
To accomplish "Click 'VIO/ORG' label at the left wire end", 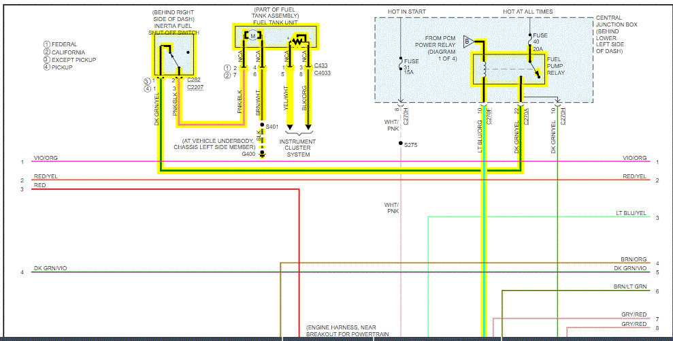I will (46, 158).
